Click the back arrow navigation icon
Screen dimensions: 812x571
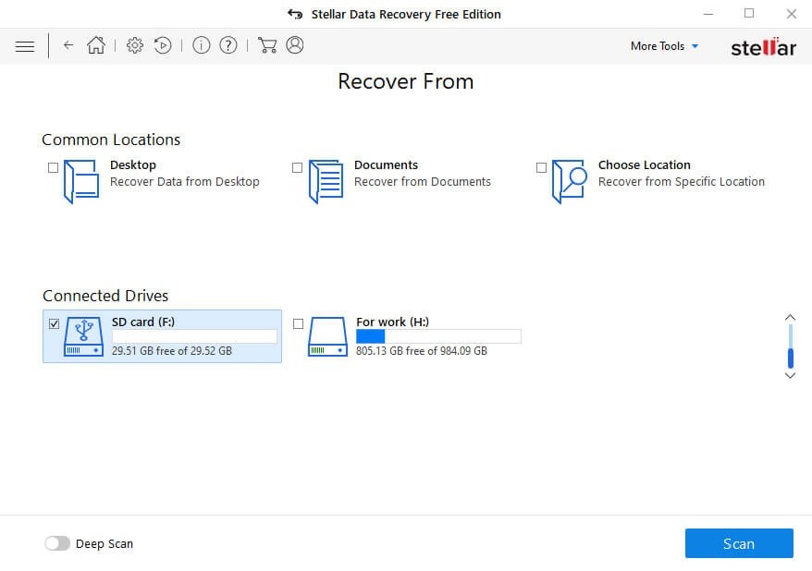(x=68, y=45)
